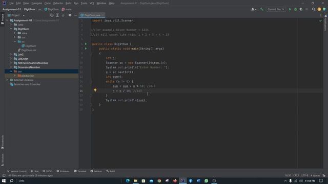Viewport: 328px width, 184px height.
Task: Toggle the Notifications sidebar tab
Action: pyautogui.click(x=325, y=23)
